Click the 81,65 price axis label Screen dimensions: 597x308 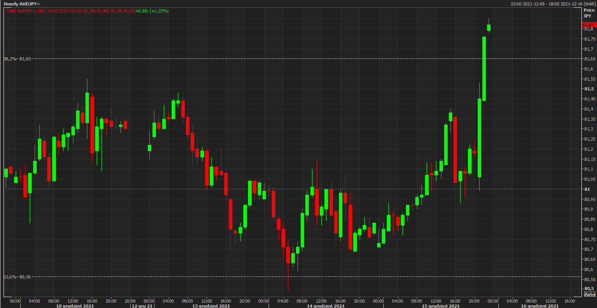589,59
